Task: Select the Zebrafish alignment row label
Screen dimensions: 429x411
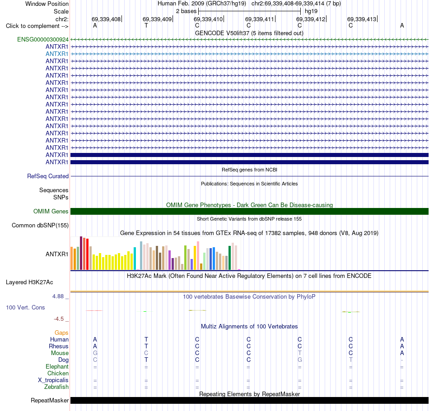Action: [56, 387]
